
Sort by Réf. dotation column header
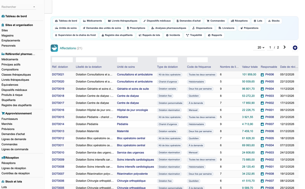tap(60, 67)
